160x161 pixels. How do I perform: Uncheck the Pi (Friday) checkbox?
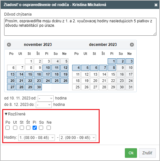coord(35,128)
